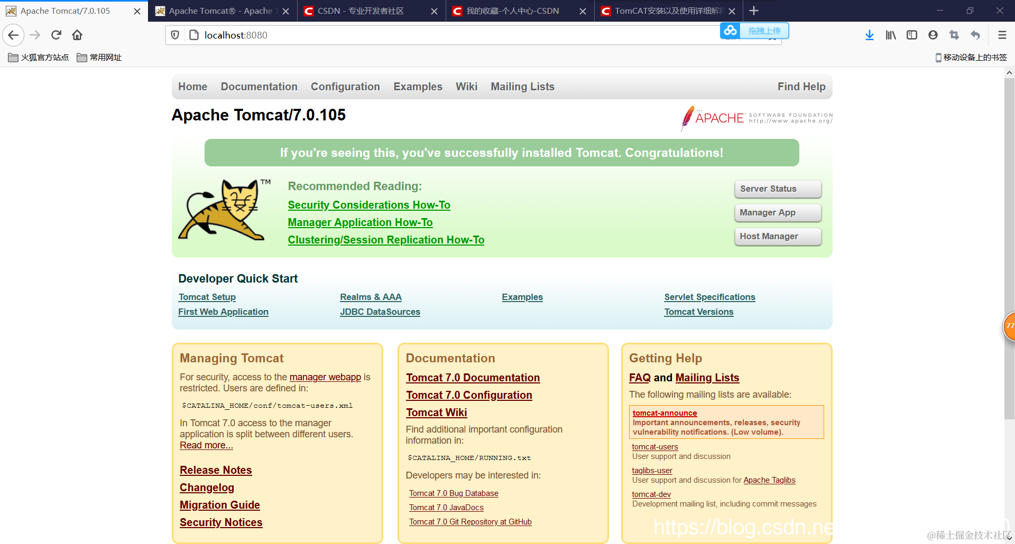The height and width of the screenshot is (544, 1015).
Task: Open Documentation in the navigation bar
Action: point(259,87)
